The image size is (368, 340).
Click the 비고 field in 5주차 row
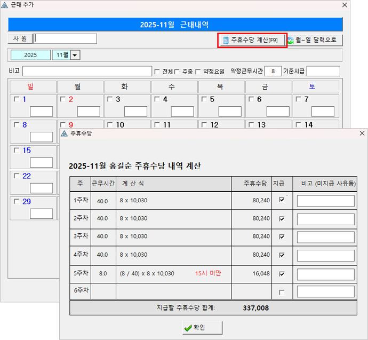coord(326,274)
